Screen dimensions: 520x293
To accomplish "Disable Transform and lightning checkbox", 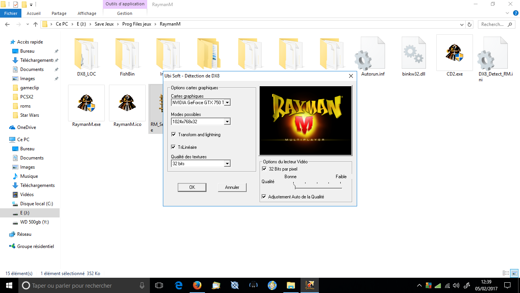I will tap(174, 135).
